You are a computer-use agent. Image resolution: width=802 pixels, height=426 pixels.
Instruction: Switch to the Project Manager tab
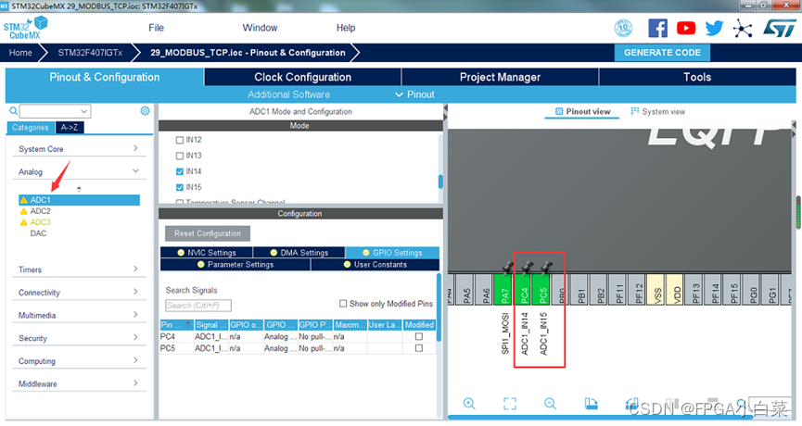coord(500,77)
